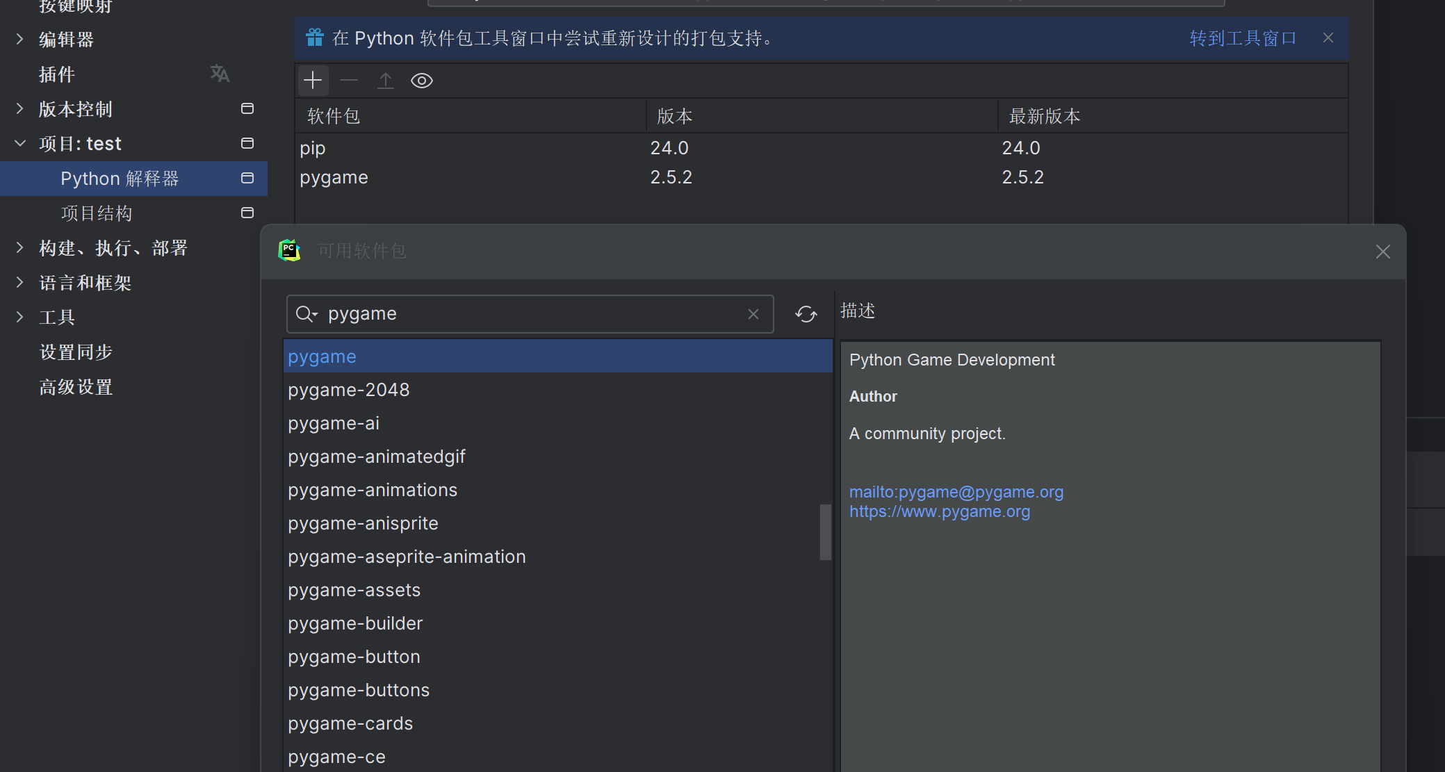The width and height of the screenshot is (1445, 772).
Task: Open the 转到工具窗口 link
Action: pyautogui.click(x=1243, y=38)
